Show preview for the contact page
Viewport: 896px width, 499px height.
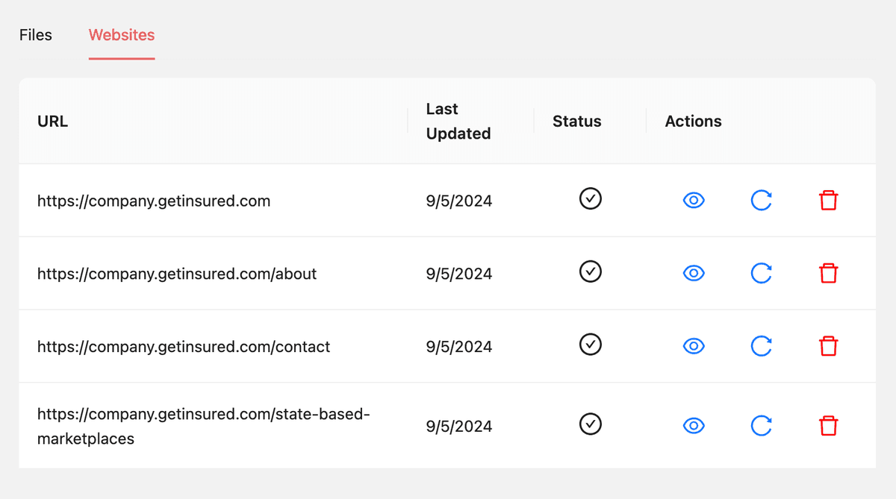[x=694, y=346]
